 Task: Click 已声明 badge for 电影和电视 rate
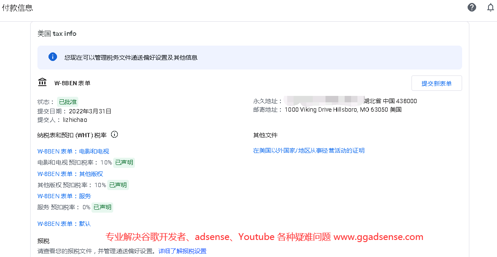coord(124,162)
